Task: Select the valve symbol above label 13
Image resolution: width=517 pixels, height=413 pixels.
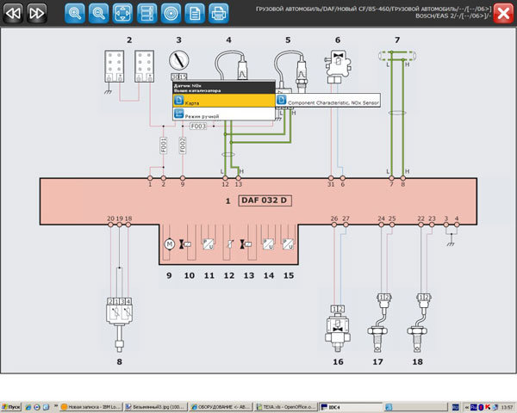Action: (246, 244)
